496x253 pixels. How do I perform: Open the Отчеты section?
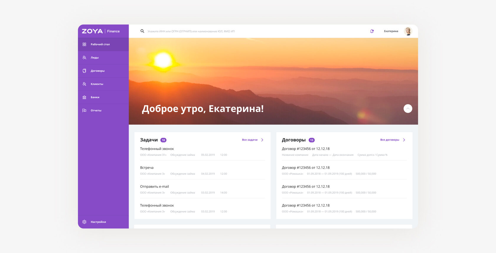tap(103, 110)
